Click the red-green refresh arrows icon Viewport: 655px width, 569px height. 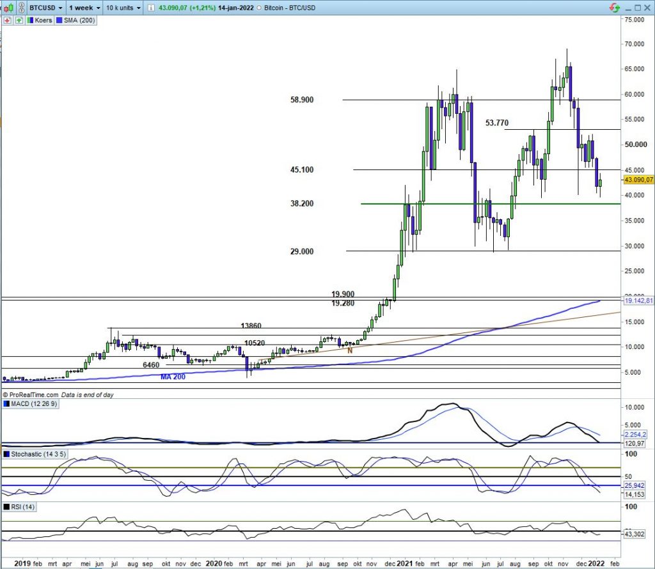[x=615, y=7]
